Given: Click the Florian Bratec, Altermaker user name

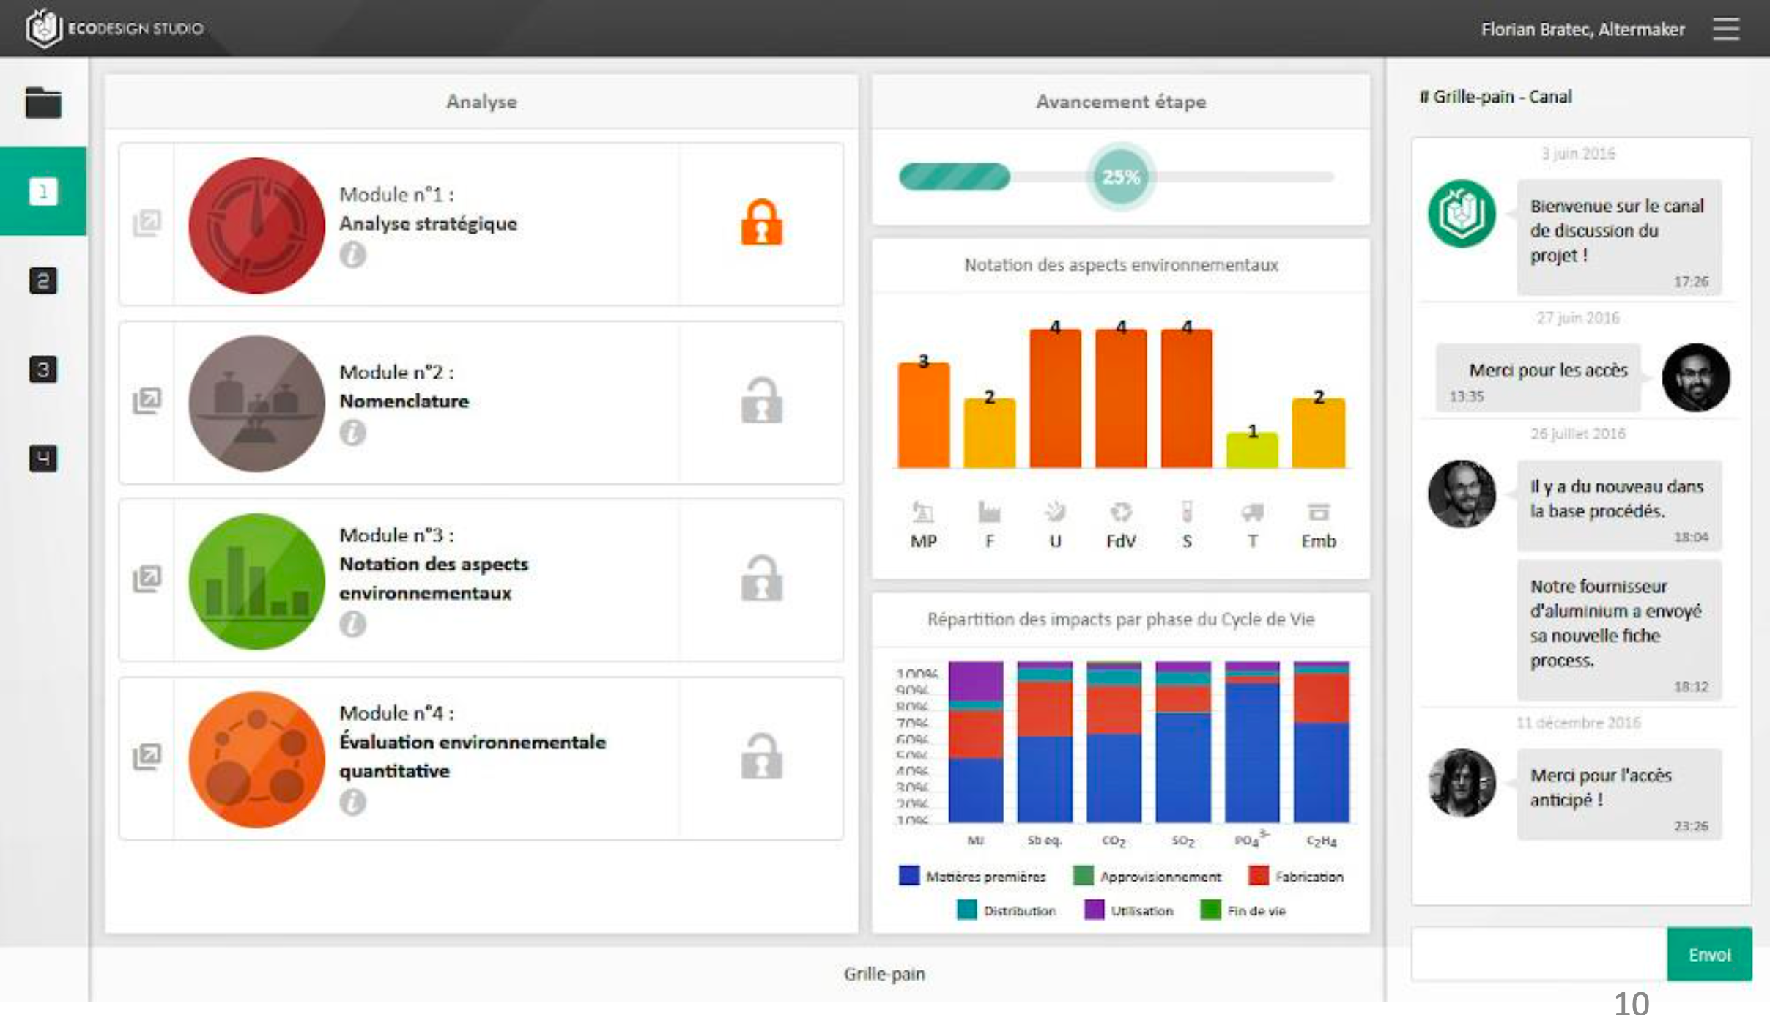Looking at the screenshot, I should coord(1582,29).
